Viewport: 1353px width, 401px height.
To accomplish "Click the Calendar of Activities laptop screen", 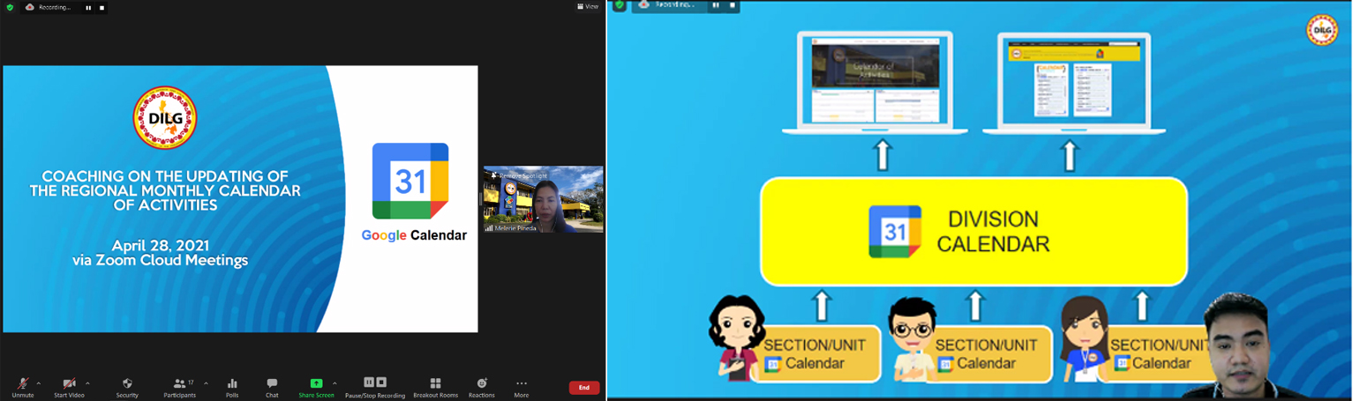I will tap(875, 80).
